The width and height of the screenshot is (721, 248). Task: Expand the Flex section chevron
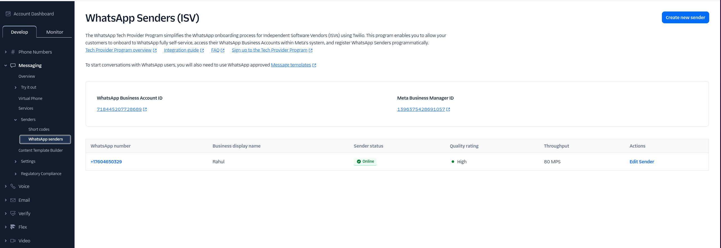pos(6,227)
